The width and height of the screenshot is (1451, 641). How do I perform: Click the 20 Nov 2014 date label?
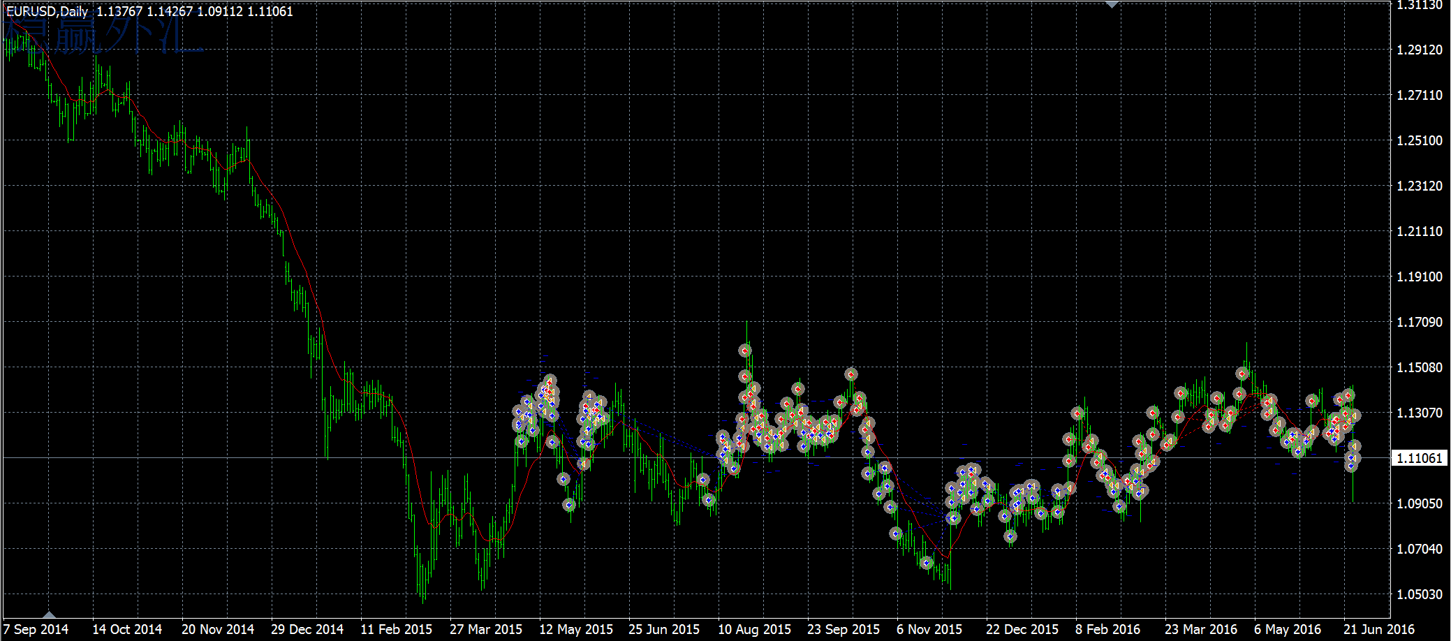point(218,629)
